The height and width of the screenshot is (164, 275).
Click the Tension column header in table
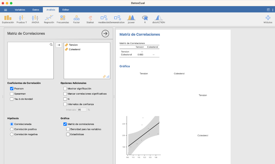140,47
